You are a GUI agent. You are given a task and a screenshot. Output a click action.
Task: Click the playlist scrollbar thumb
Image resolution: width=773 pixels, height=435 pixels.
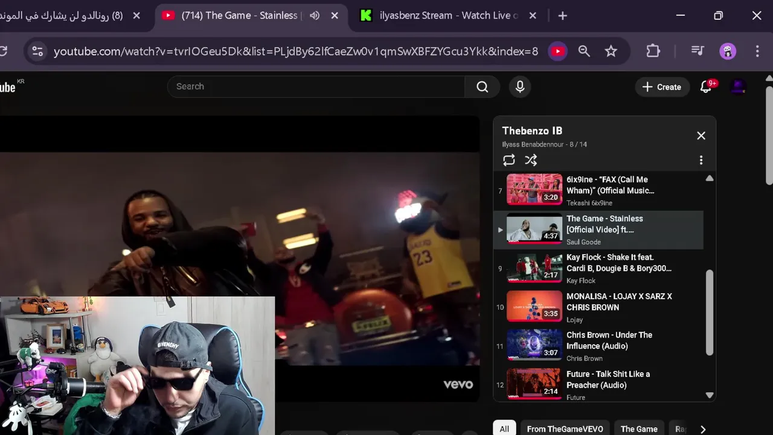(x=710, y=313)
